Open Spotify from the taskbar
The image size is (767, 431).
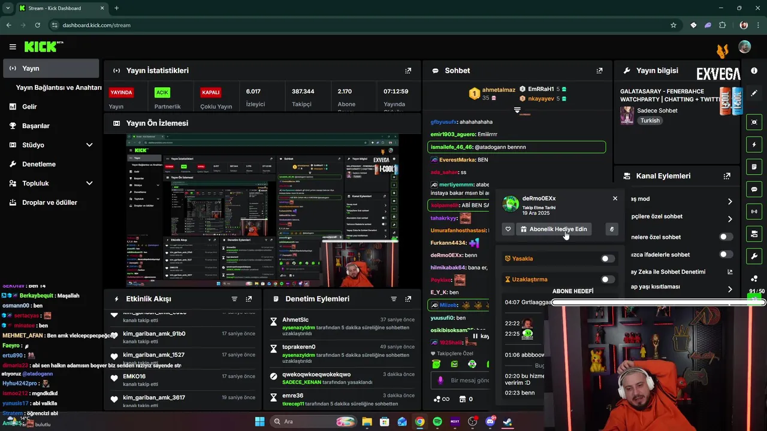coord(437,421)
